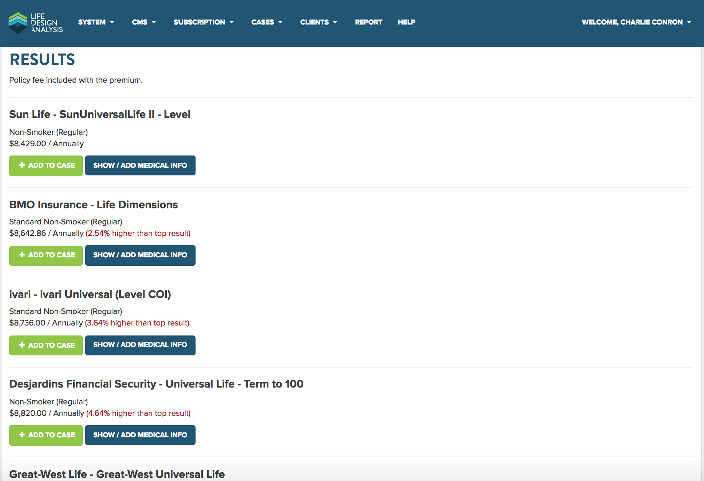Open the Welcome, Charlie Conron user menu
Viewport: 704px width, 481px height.
point(637,22)
